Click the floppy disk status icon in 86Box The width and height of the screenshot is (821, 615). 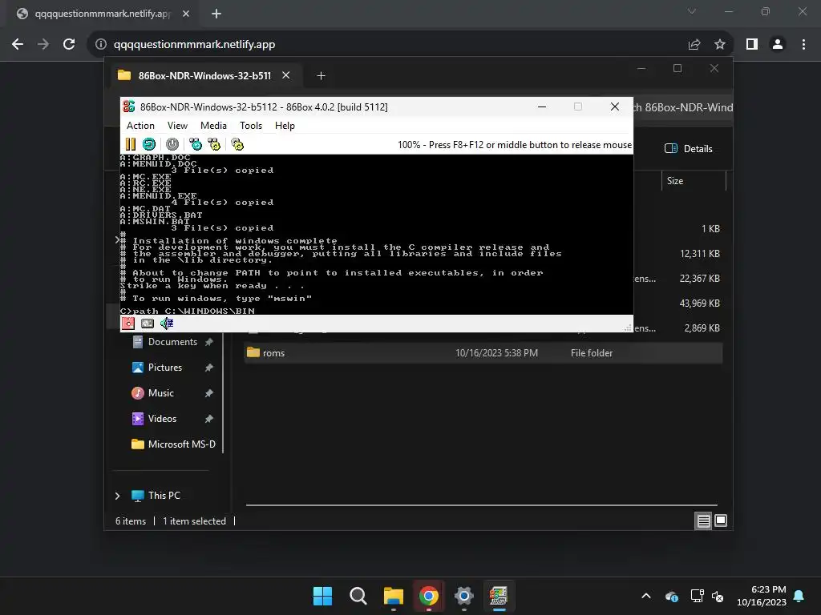(x=128, y=324)
